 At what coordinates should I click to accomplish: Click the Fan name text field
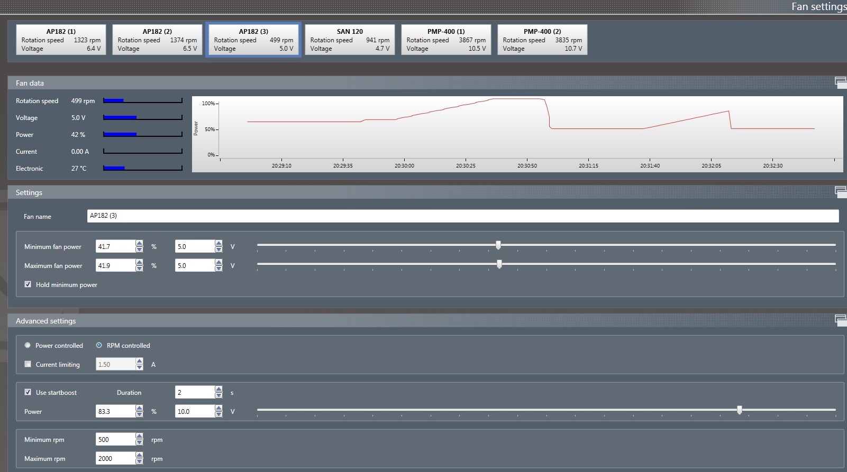point(462,216)
